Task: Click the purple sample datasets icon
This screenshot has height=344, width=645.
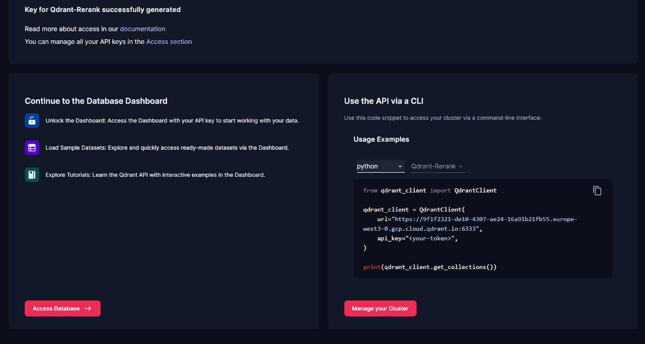Action: (32, 148)
